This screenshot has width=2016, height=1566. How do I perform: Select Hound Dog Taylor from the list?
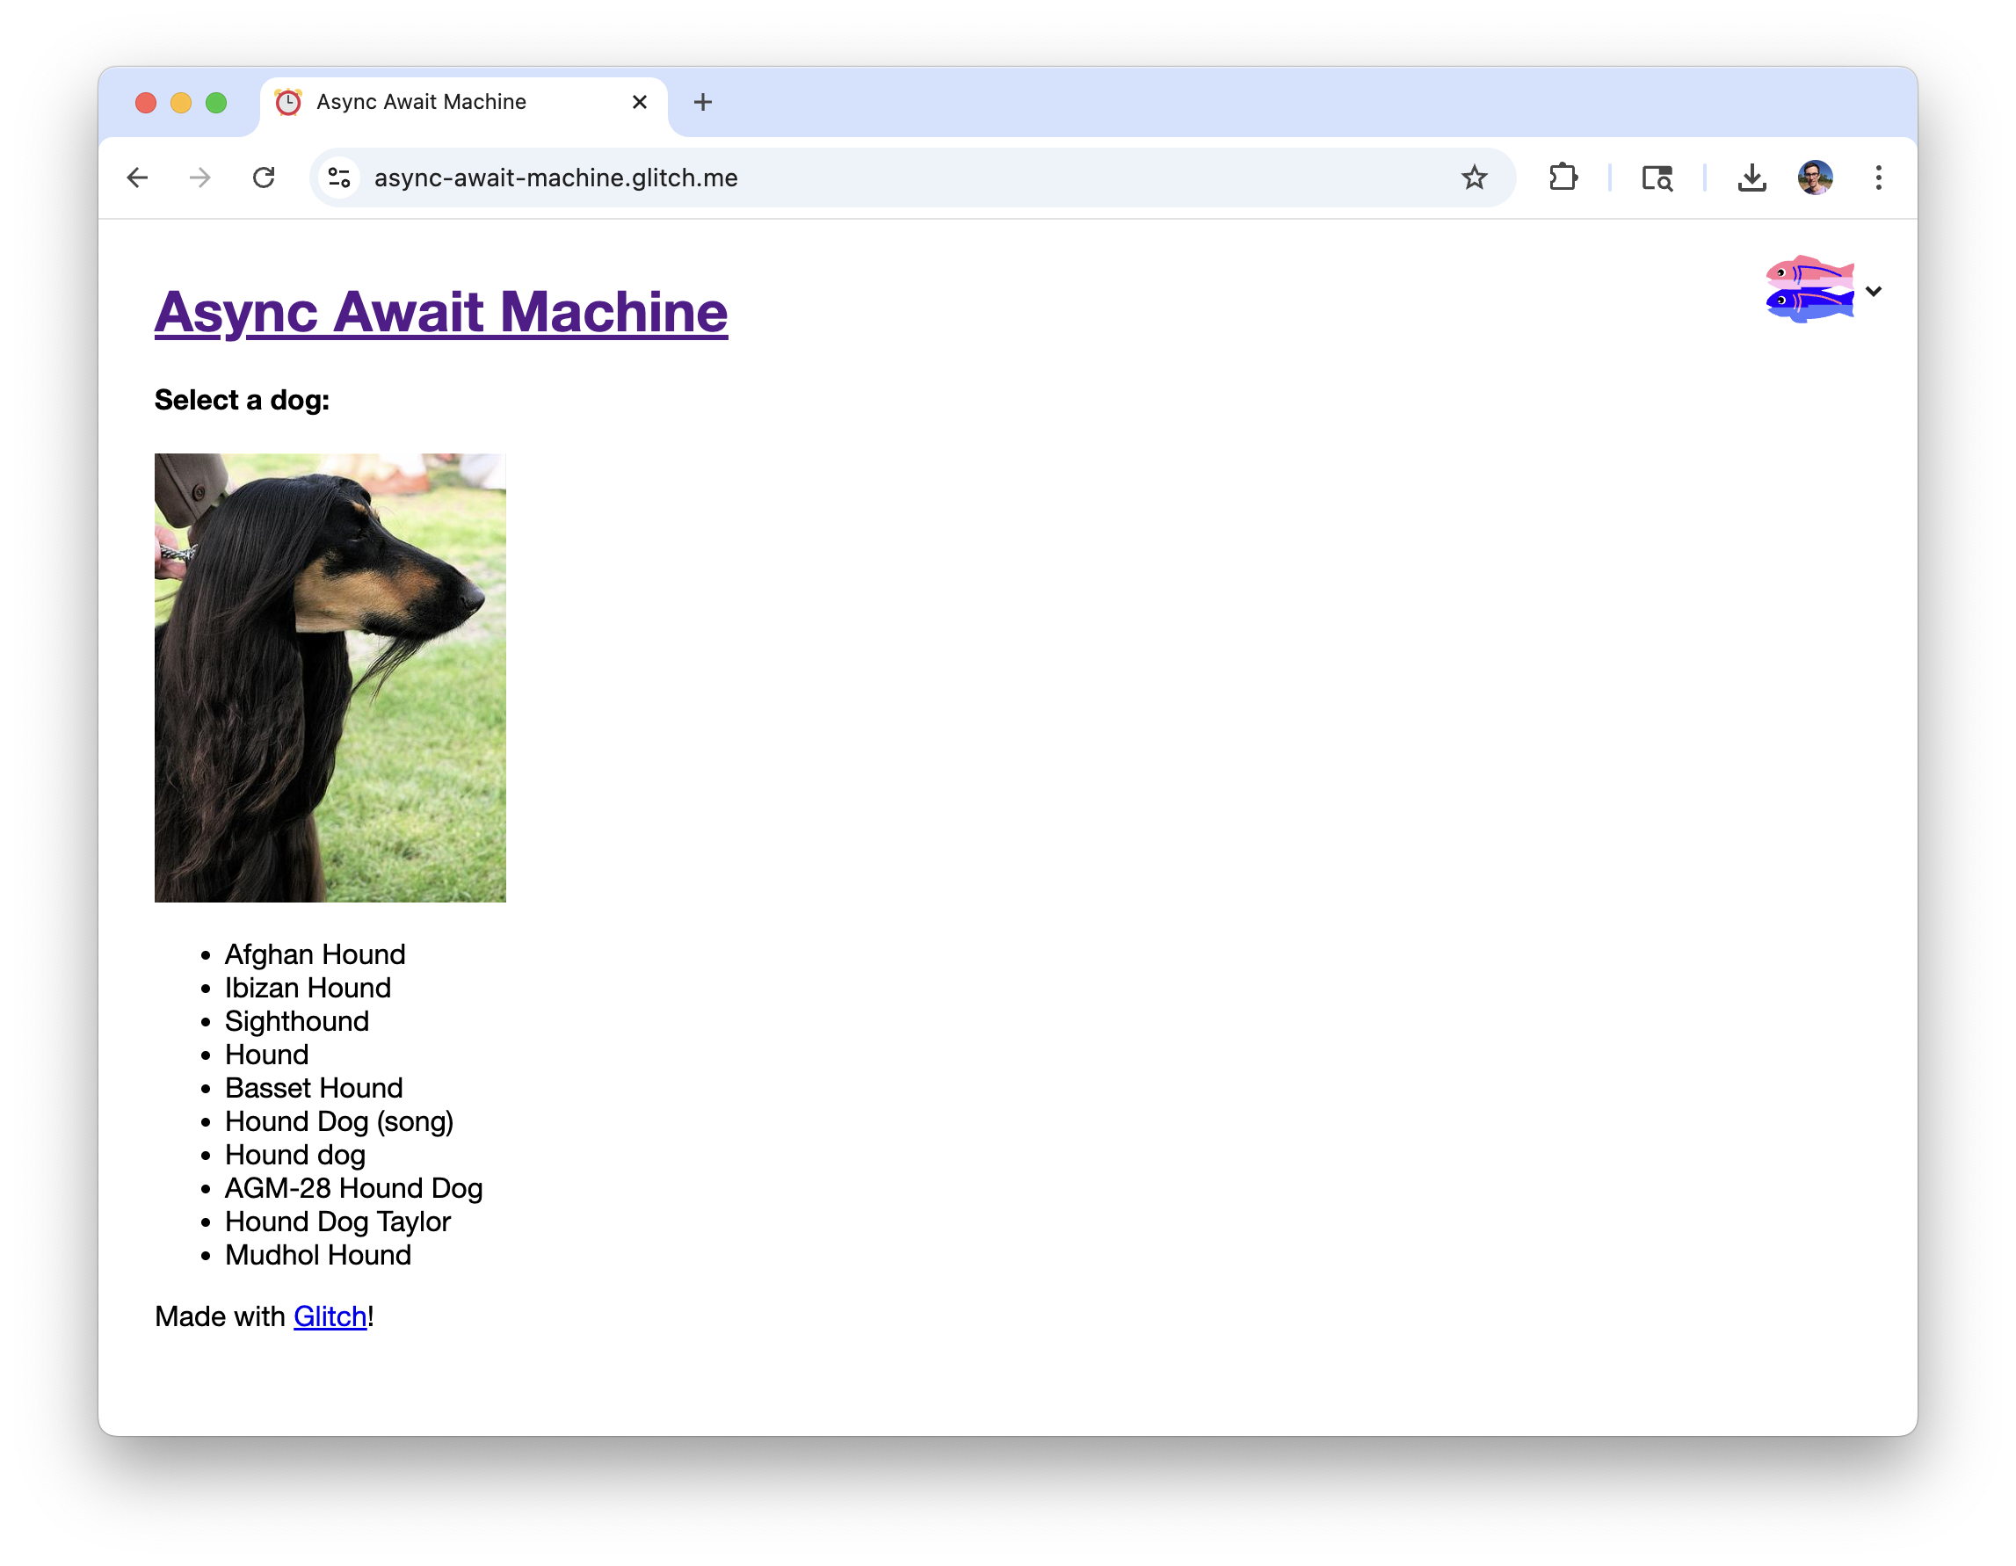tap(337, 1221)
